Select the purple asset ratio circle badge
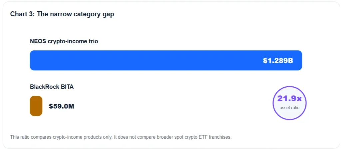This screenshot has height=150, width=341. click(x=289, y=103)
